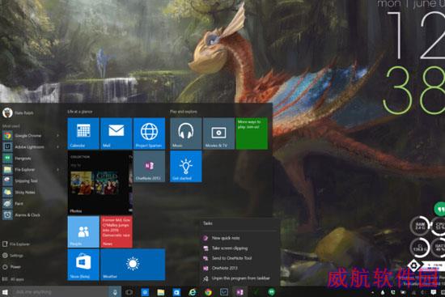Open the Photos collection live tile
Viewport: 445px width, 297px height.
tap(100, 183)
